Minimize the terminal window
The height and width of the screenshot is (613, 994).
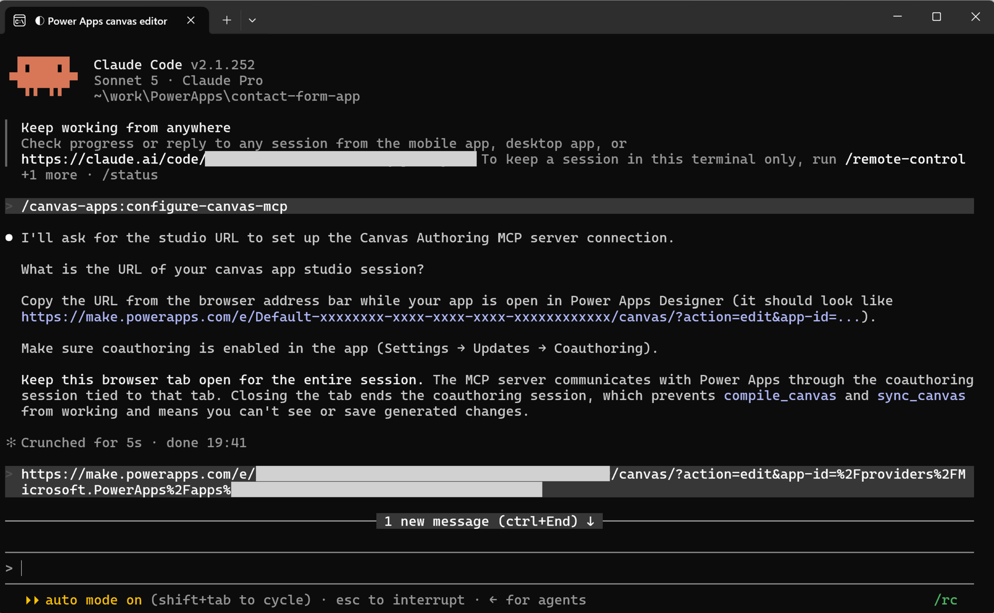pyautogui.click(x=898, y=17)
